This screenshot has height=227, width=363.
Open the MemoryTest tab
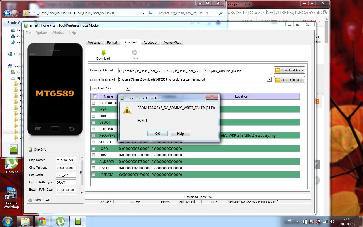coord(172,43)
